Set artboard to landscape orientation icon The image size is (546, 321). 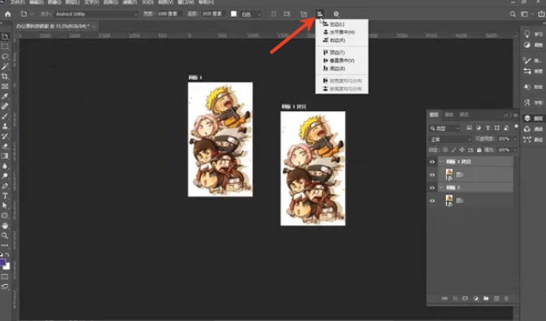pyautogui.click(x=287, y=14)
